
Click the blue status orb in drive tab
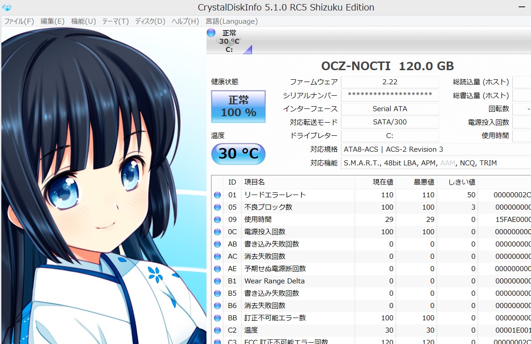(x=211, y=32)
